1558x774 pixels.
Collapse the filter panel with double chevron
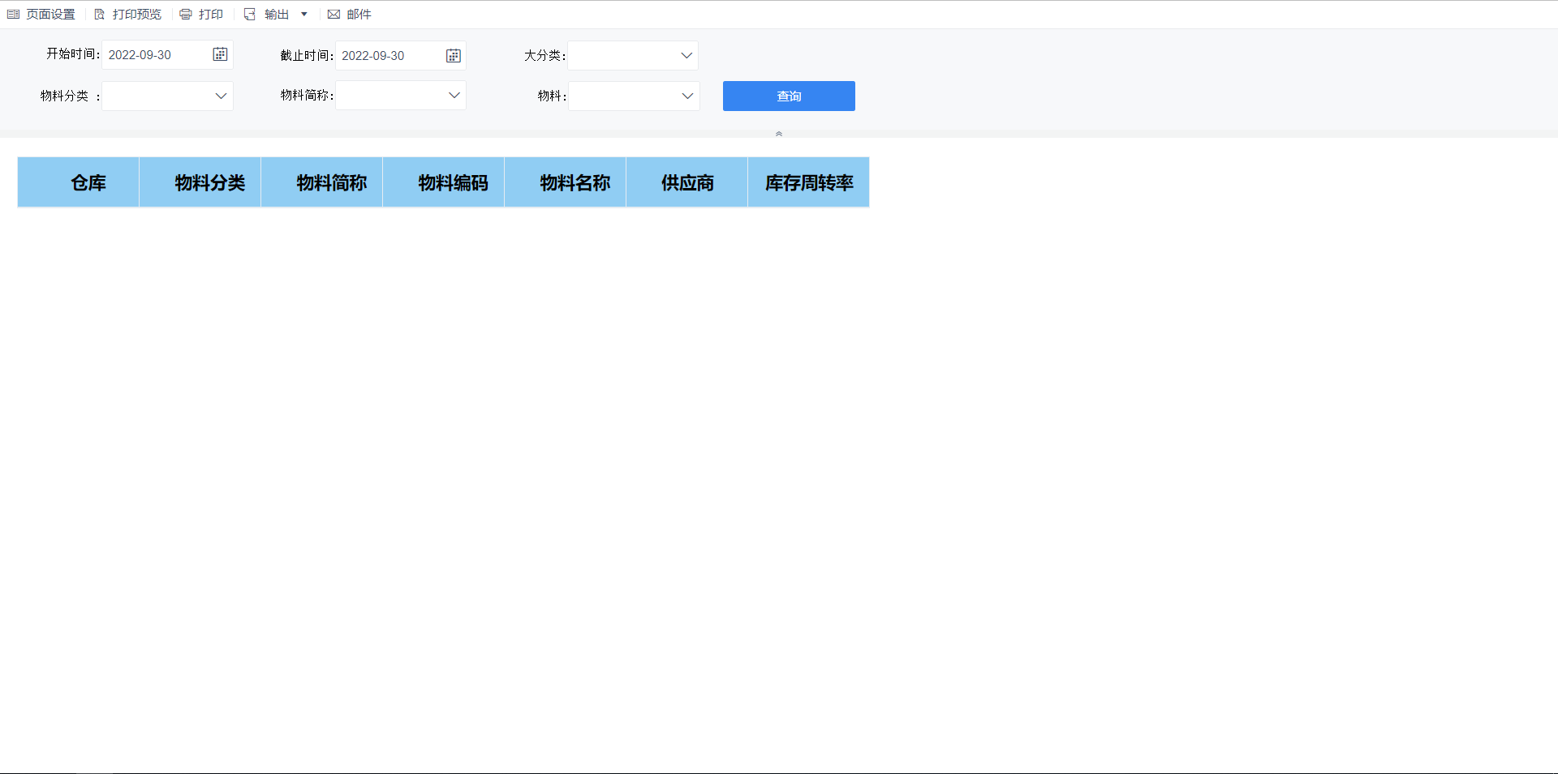pyautogui.click(x=779, y=134)
